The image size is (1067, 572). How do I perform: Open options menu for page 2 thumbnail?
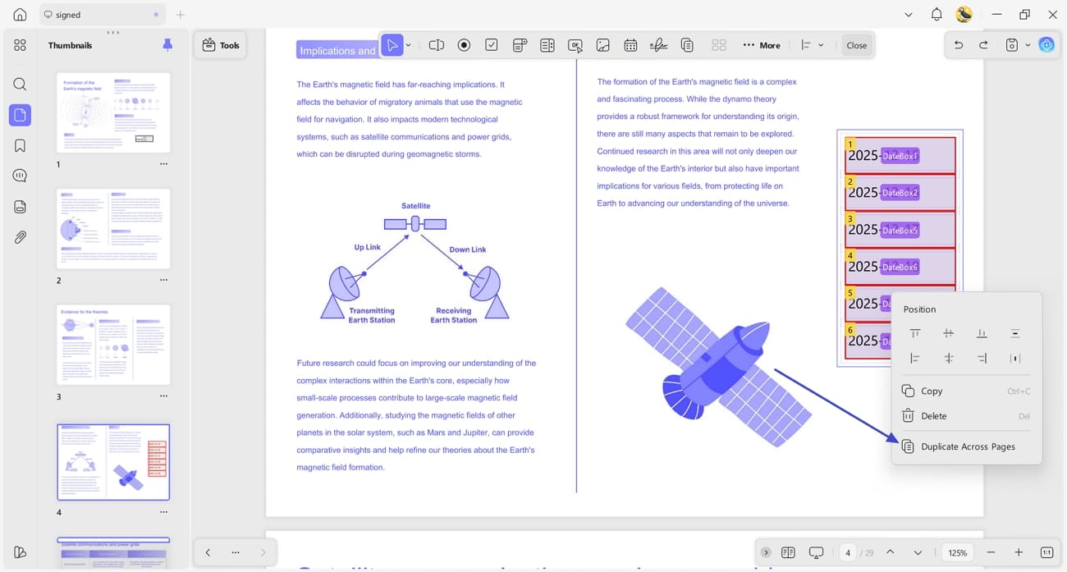163,280
